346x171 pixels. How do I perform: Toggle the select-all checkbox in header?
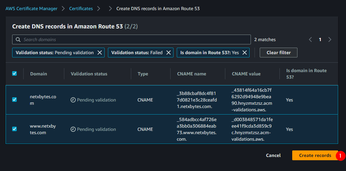point(14,73)
